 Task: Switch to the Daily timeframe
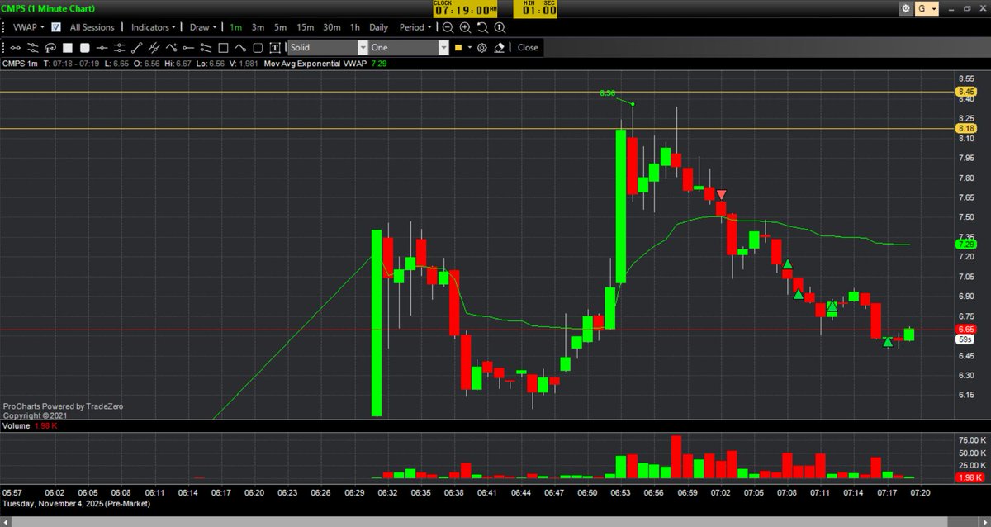378,27
